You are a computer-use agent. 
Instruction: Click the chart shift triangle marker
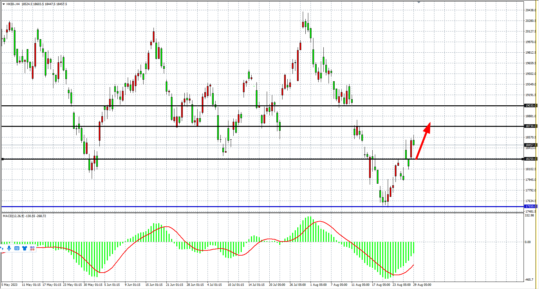[419, 2]
